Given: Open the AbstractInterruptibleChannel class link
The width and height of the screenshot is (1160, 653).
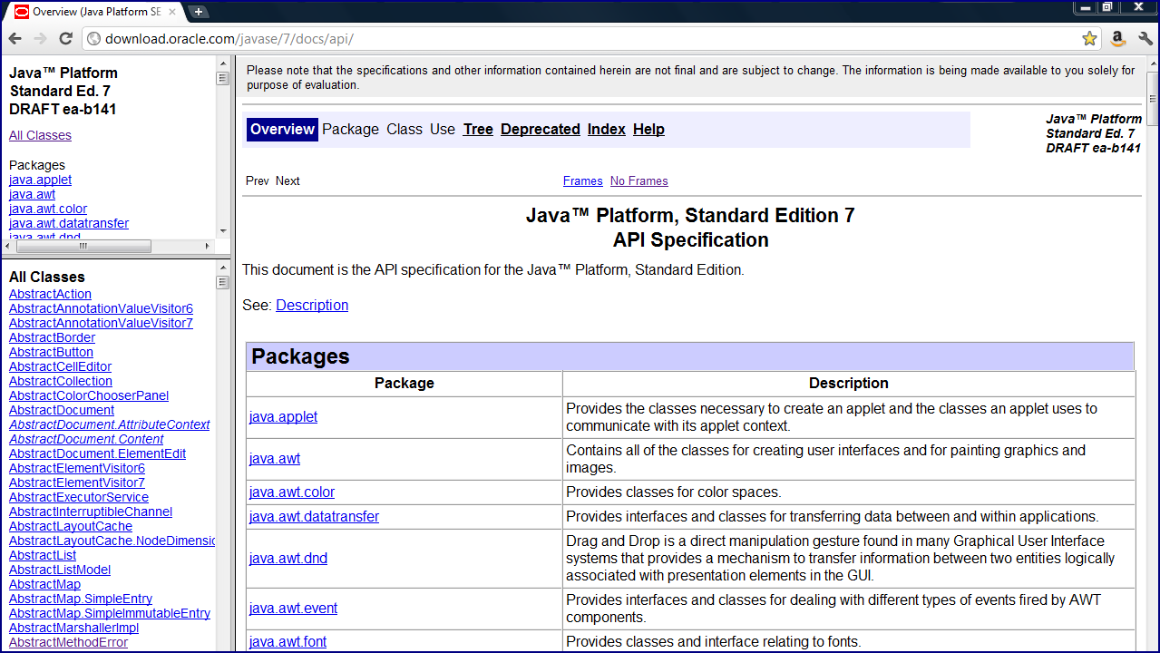Looking at the screenshot, I should tap(91, 512).
